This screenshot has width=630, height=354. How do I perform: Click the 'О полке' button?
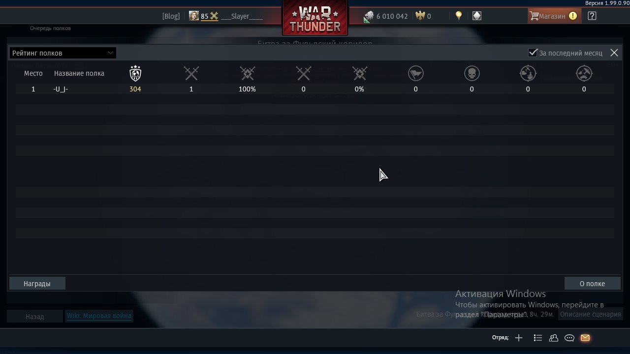pos(592,284)
